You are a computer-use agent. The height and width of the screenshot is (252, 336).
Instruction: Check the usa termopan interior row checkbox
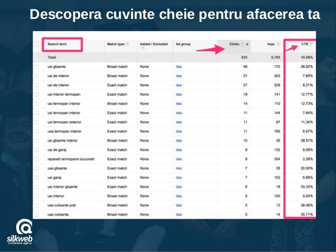(x=37, y=132)
